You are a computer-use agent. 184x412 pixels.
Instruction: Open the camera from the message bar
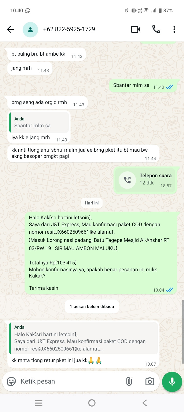(150, 382)
